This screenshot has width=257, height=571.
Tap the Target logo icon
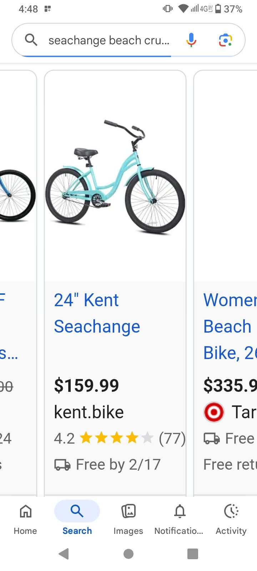click(x=213, y=412)
